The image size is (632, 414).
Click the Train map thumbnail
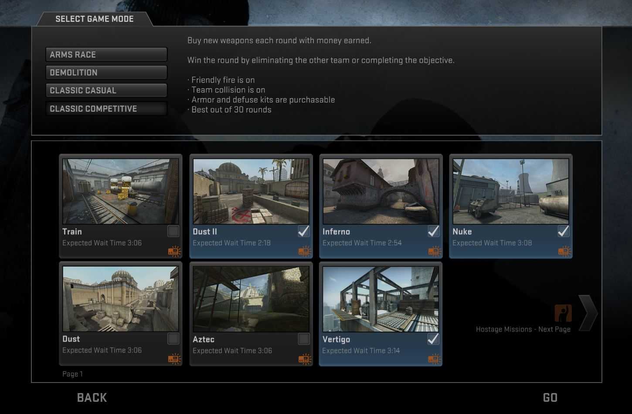pos(121,191)
